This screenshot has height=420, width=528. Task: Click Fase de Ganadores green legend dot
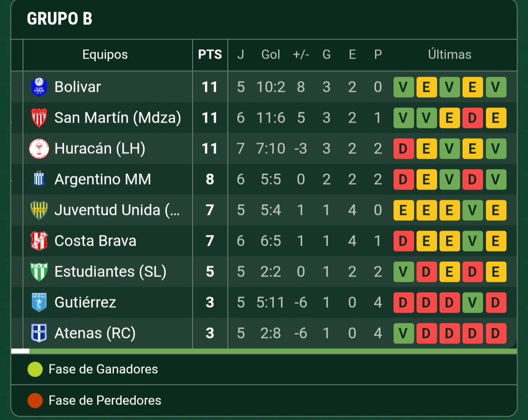tap(35, 369)
